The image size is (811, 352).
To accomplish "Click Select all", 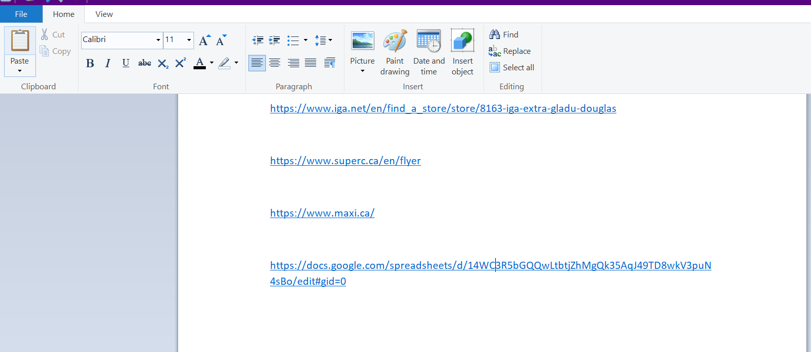I will coord(512,68).
